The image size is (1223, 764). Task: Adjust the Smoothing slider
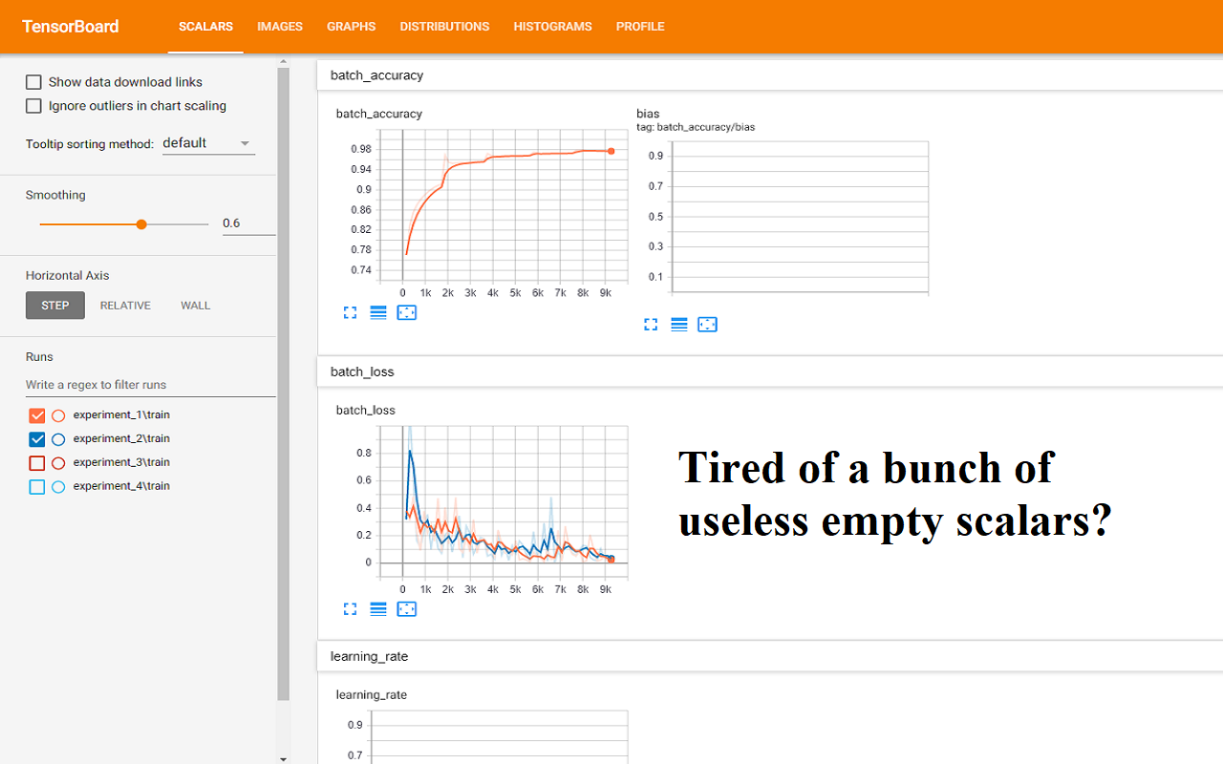pos(140,223)
